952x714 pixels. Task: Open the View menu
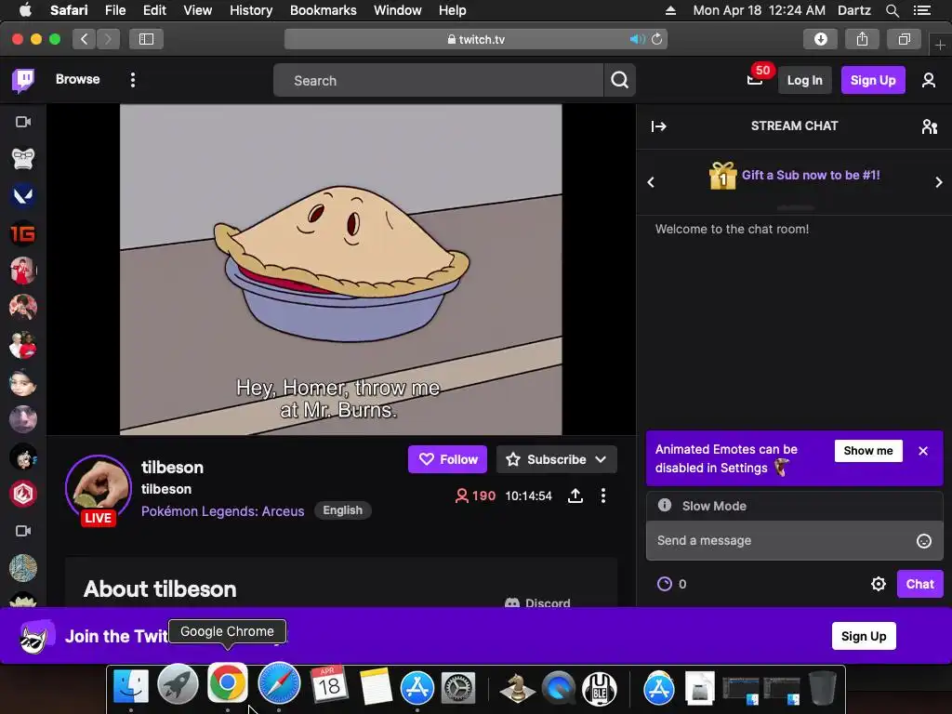(x=197, y=10)
